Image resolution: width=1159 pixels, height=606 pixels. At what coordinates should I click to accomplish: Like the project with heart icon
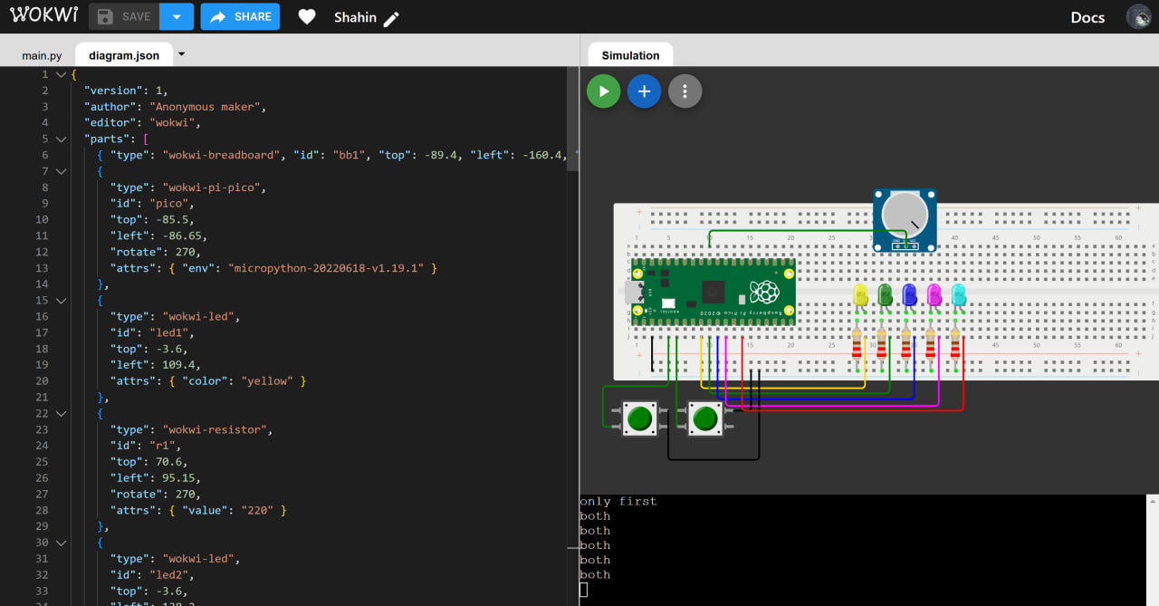click(307, 17)
